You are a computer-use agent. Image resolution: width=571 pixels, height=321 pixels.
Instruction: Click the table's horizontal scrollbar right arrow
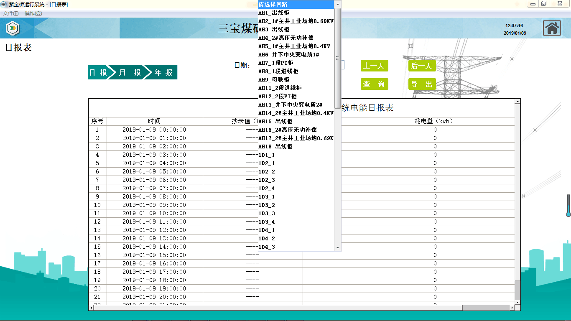pyautogui.click(x=512, y=308)
